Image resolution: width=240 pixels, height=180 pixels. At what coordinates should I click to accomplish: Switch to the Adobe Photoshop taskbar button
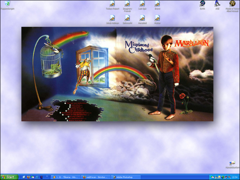pyautogui.click(x=126, y=177)
